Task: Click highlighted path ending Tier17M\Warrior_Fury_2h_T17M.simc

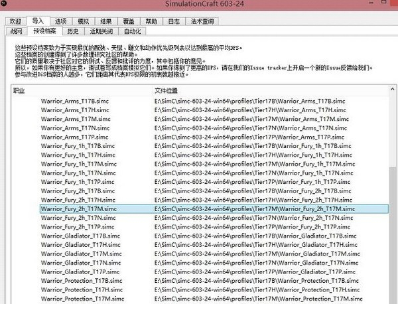Action: 255,209
